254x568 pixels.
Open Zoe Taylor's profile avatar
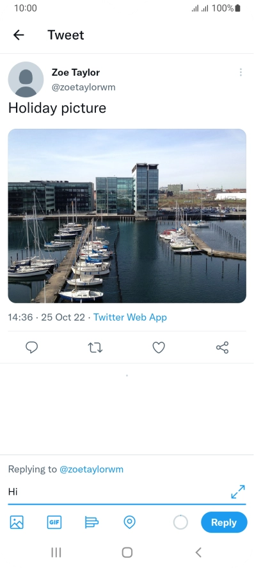26,79
